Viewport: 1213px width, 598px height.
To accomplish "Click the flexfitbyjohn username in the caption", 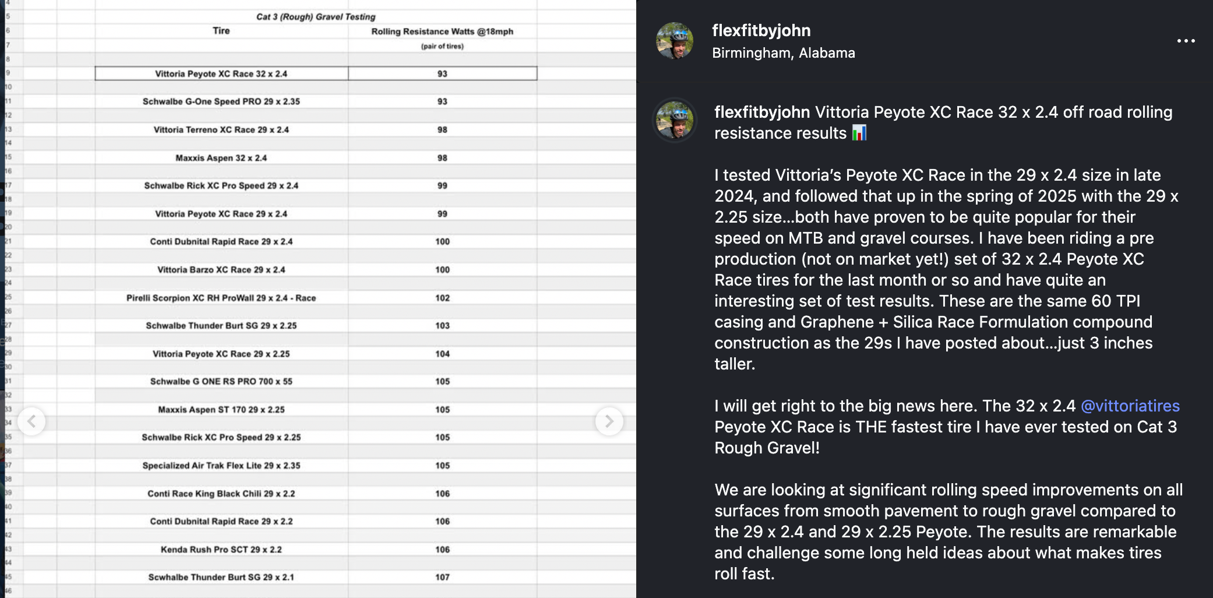I will pyautogui.click(x=762, y=112).
